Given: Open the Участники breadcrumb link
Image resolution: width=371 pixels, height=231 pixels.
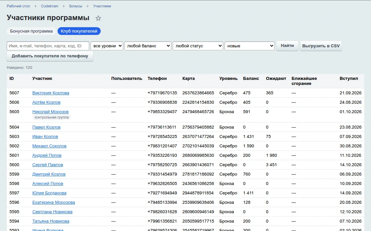Looking at the screenshot, I should click(102, 6).
